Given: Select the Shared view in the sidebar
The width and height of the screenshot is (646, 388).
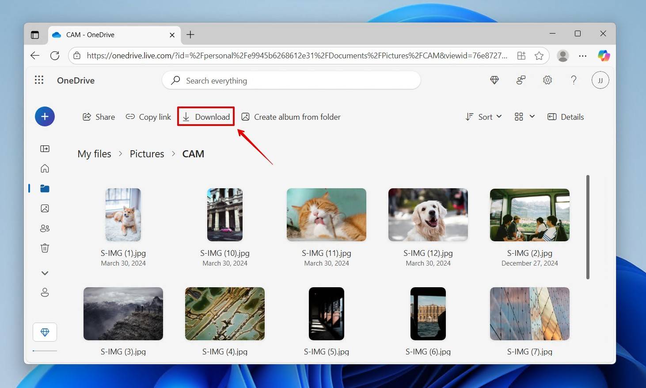Looking at the screenshot, I should [44, 228].
